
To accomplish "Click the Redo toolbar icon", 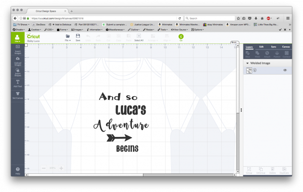I will [x=98, y=38].
